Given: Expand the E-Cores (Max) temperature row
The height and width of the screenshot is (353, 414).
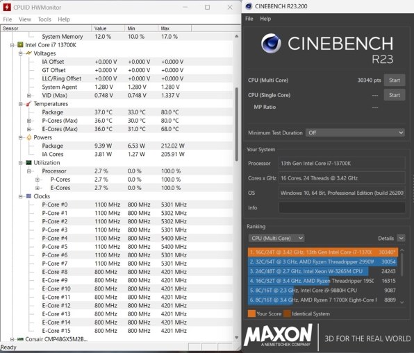Looking at the screenshot, I should (x=29, y=129).
